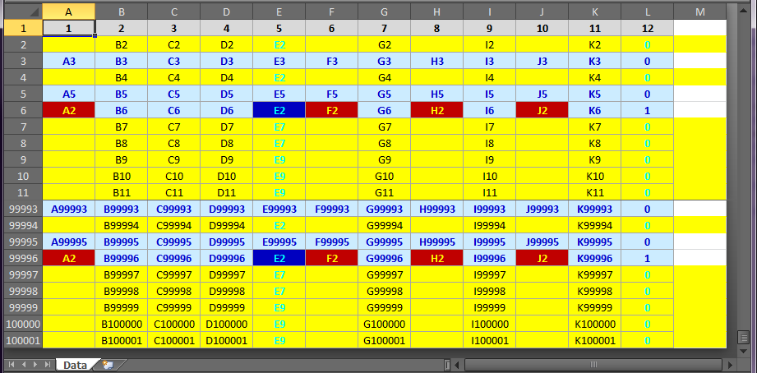Click the cell labeled B2
757x373 pixels.
click(121, 45)
